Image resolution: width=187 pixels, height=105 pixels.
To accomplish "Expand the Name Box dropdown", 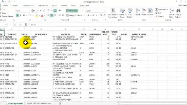I will [6, 24].
